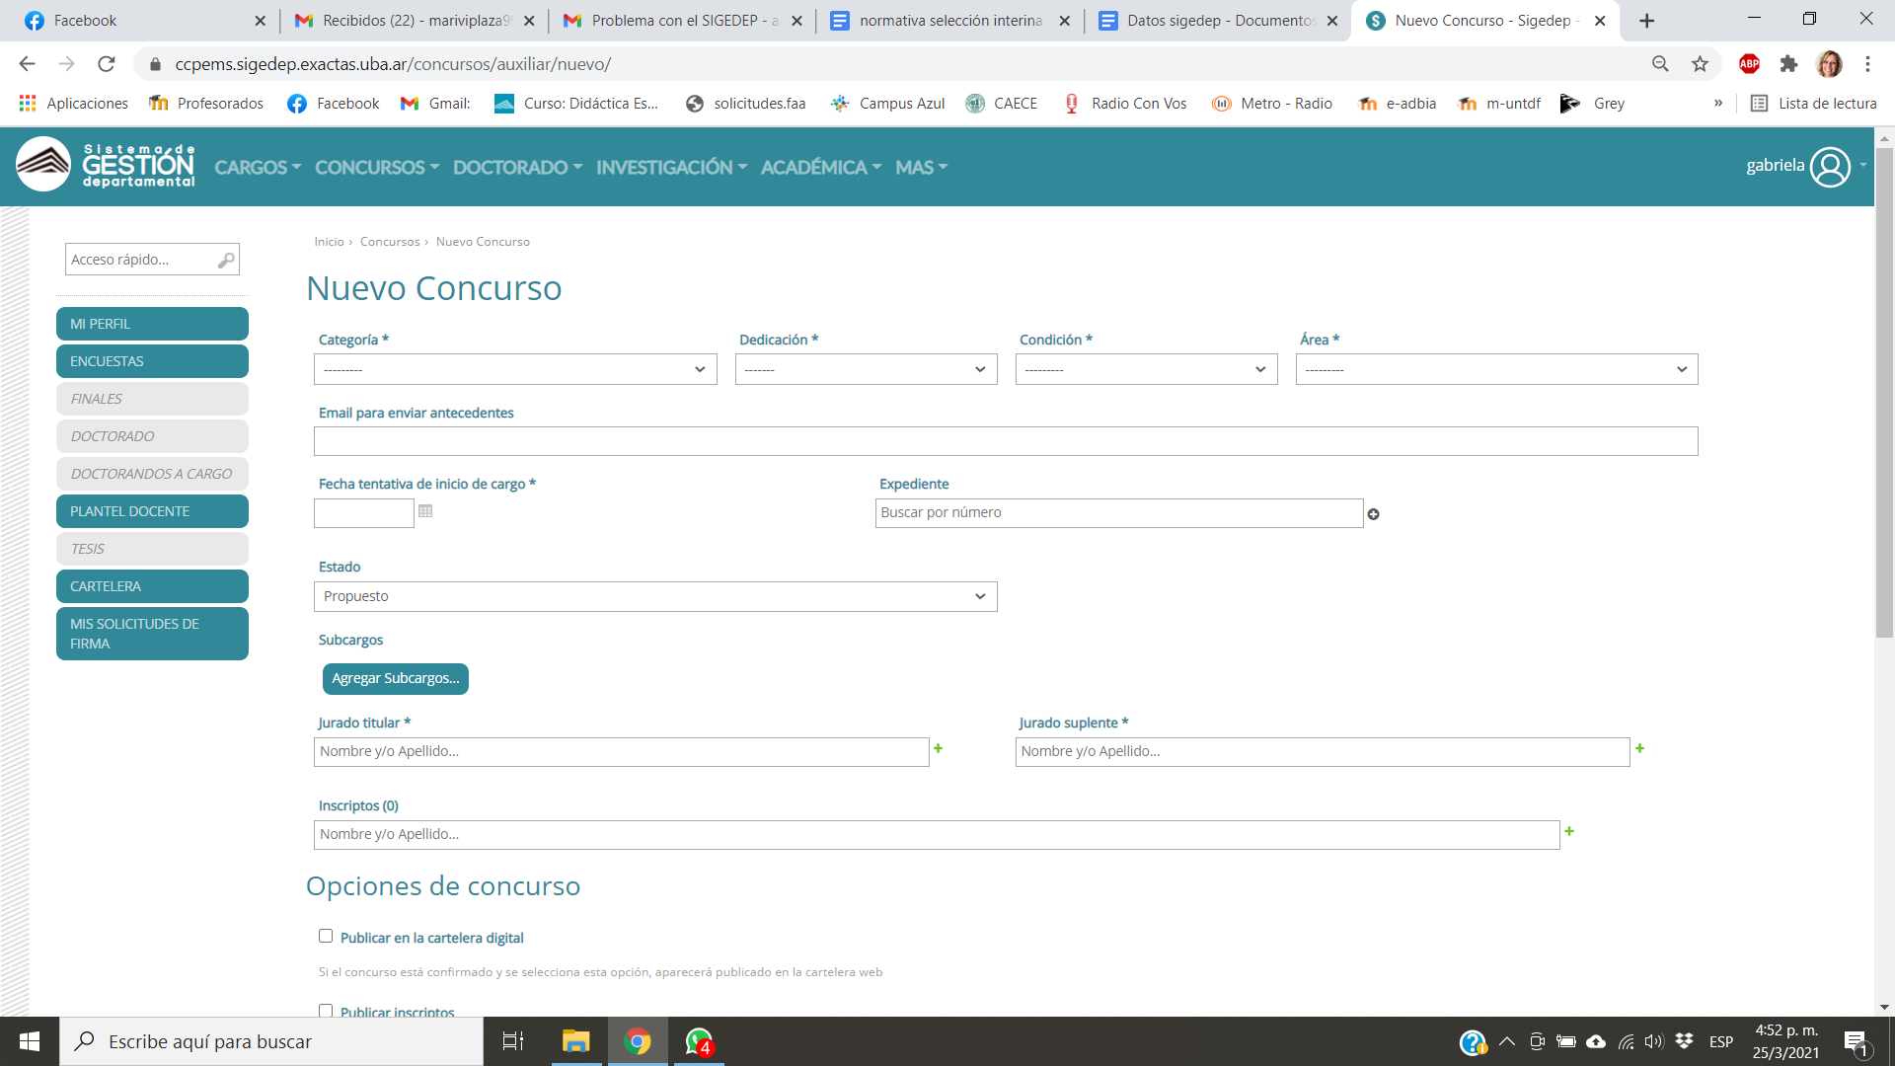1895x1066 pixels.
Task: Open the Categoría dropdown
Action: (x=515, y=369)
